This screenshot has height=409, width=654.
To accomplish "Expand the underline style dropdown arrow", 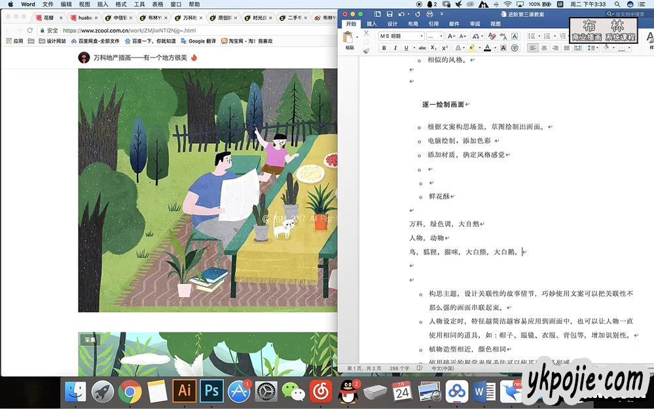I will click(414, 48).
